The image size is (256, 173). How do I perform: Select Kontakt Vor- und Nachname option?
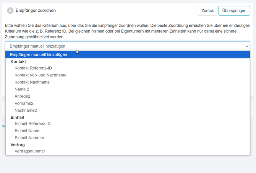coord(41,75)
